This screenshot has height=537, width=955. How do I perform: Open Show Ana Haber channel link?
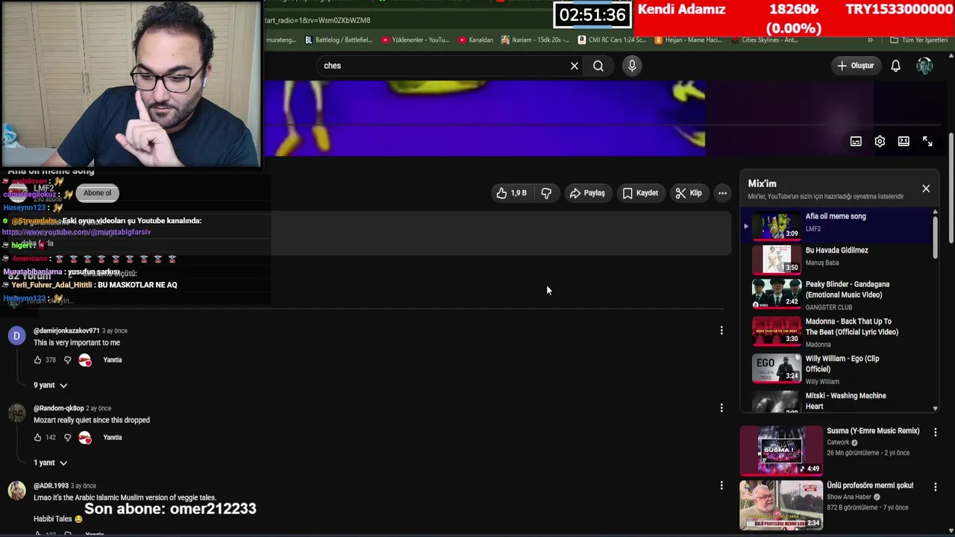(x=849, y=497)
